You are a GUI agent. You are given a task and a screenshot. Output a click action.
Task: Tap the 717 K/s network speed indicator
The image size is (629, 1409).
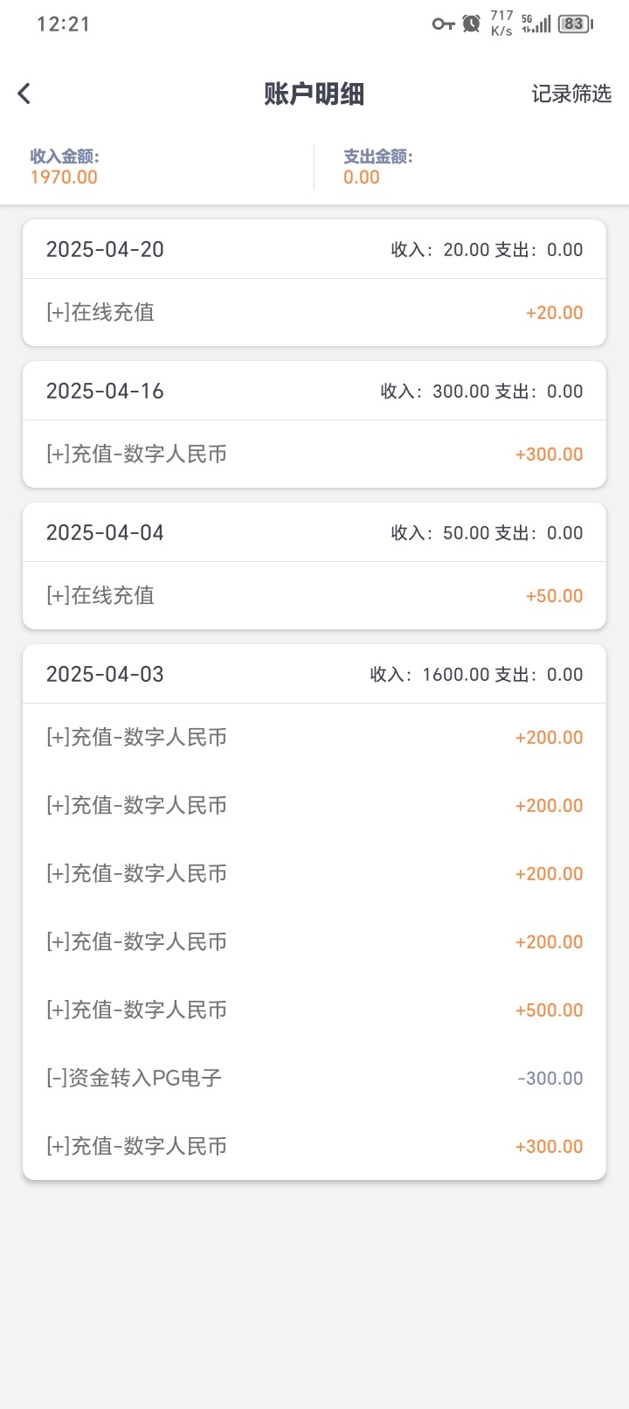501,24
